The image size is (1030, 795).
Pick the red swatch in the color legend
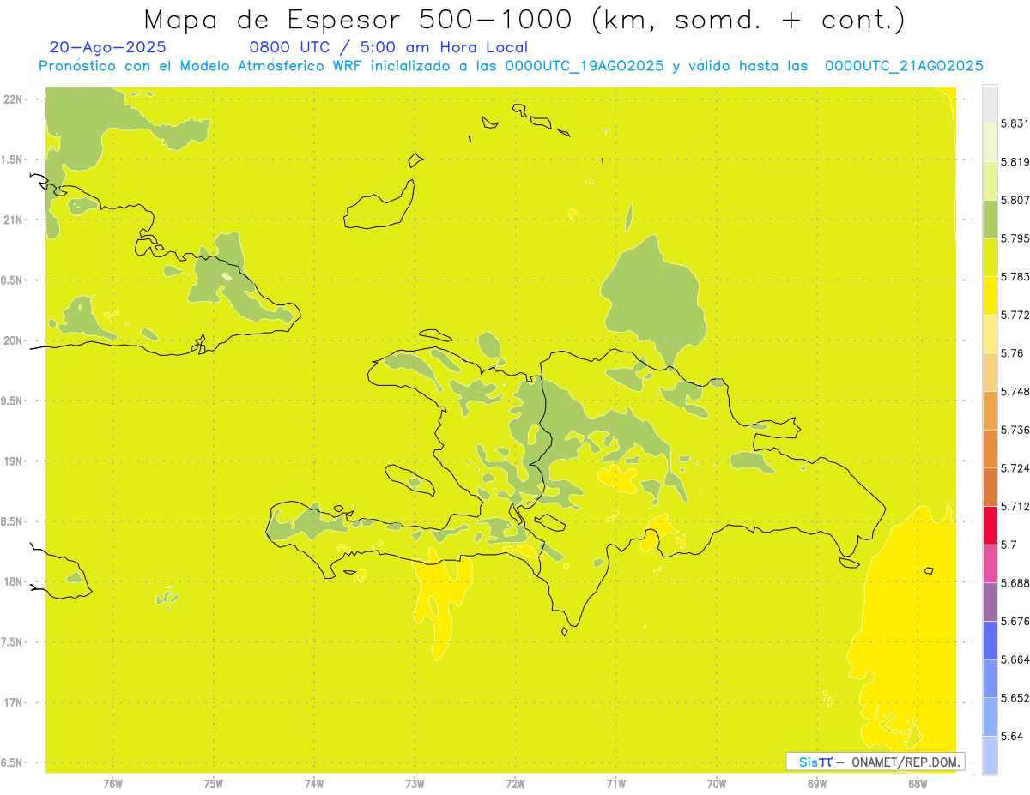click(x=990, y=525)
